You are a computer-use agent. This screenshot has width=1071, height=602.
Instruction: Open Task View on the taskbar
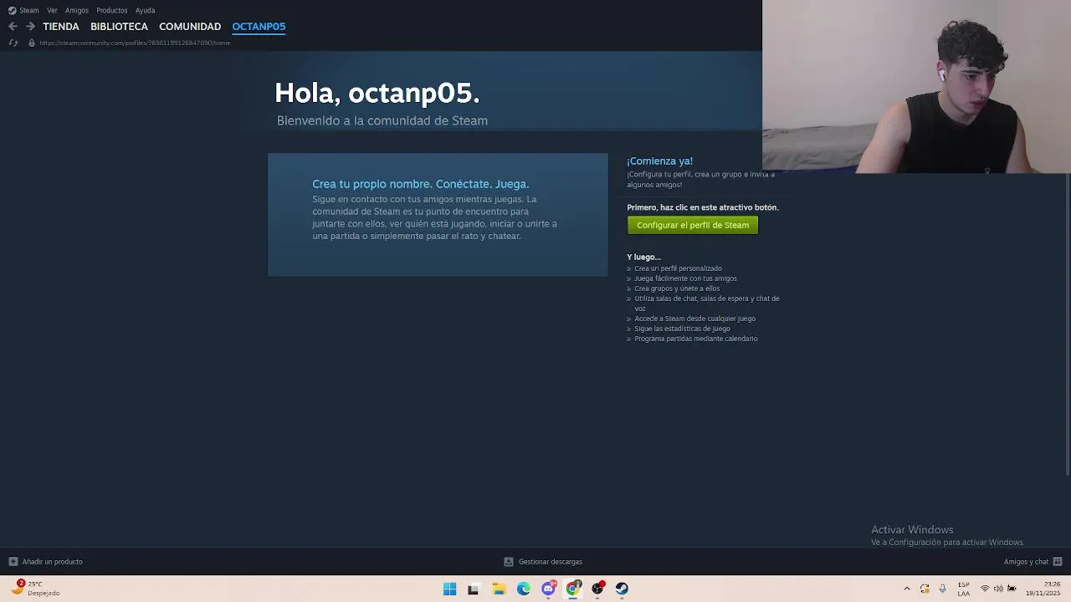point(473,589)
